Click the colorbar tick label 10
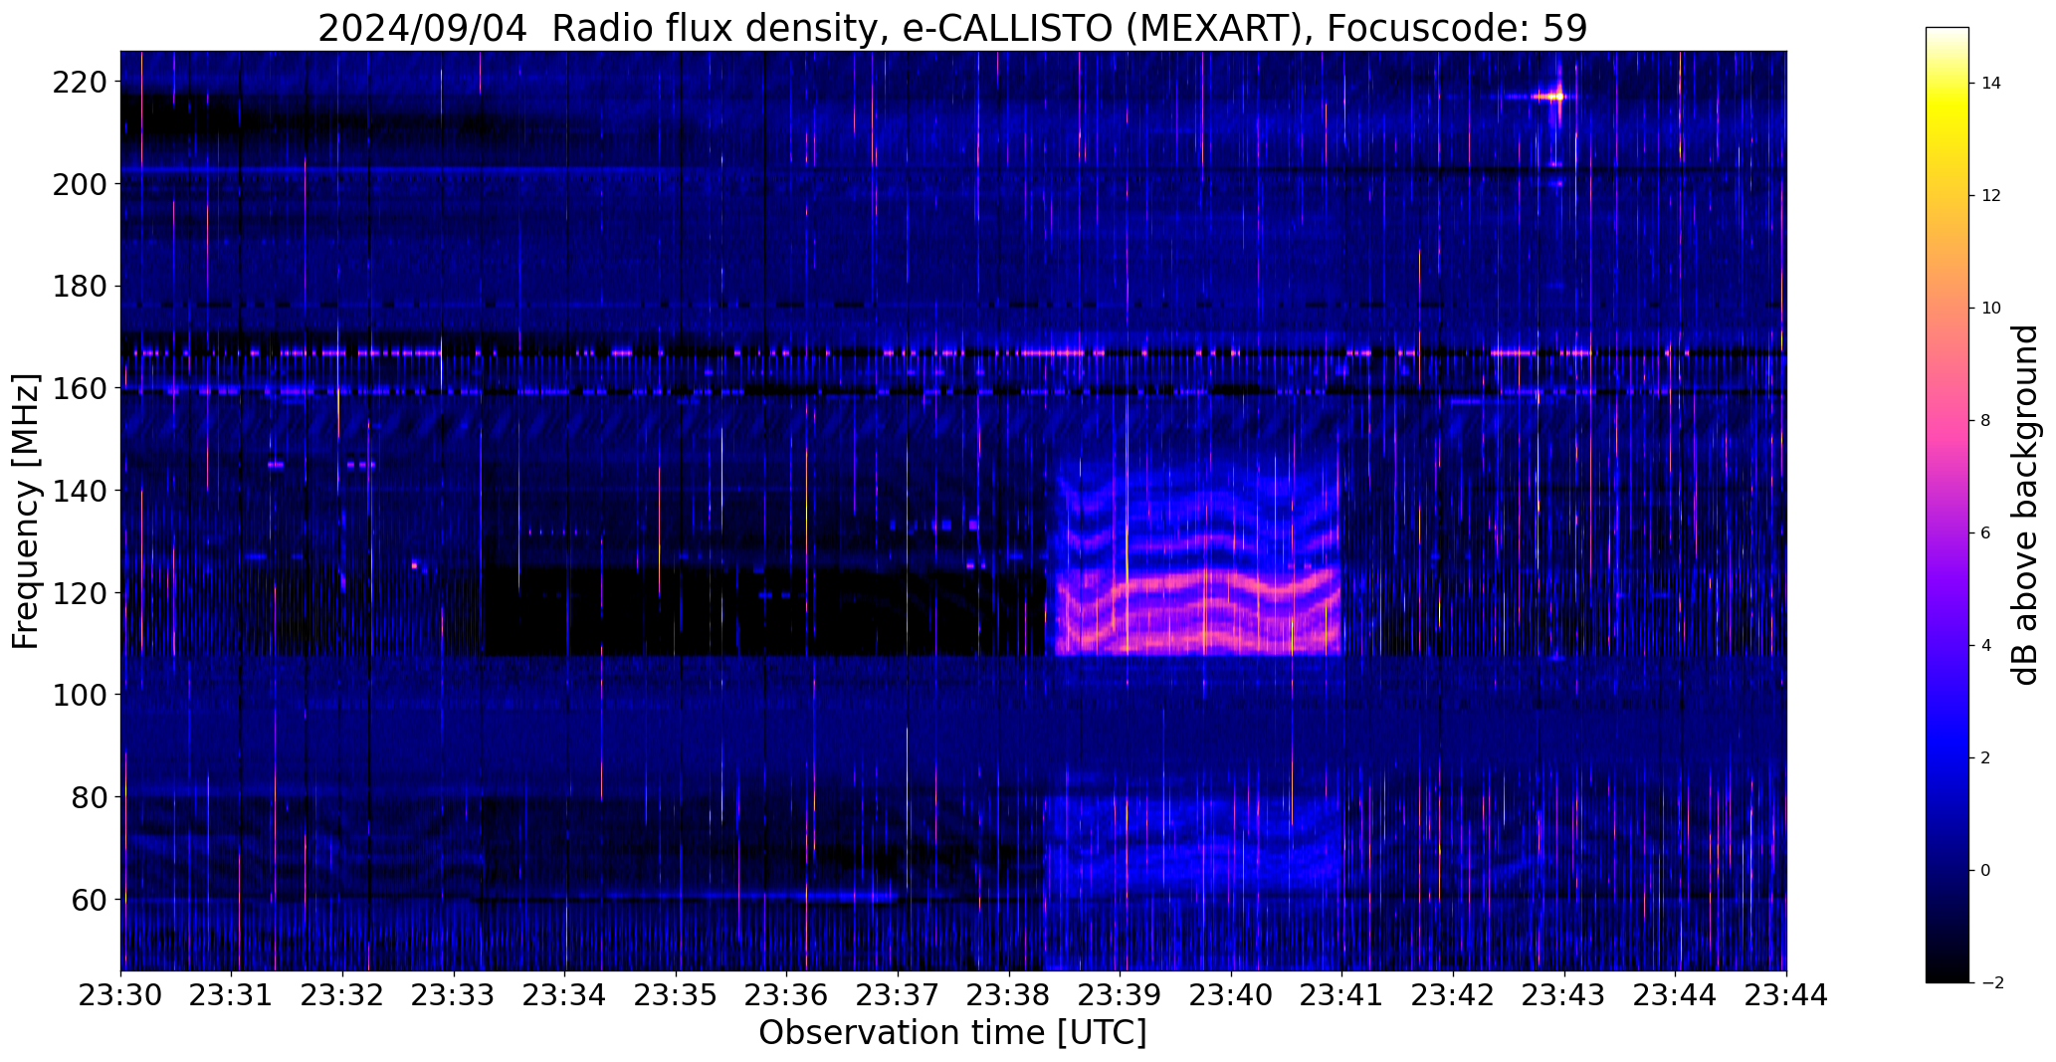Screen dimensions: 2056x1062 pyautogui.click(x=1991, y=308)
